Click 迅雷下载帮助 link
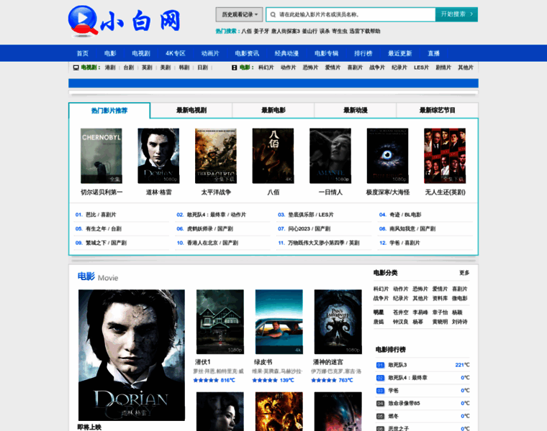547x431 pixels. pos(365,31)
